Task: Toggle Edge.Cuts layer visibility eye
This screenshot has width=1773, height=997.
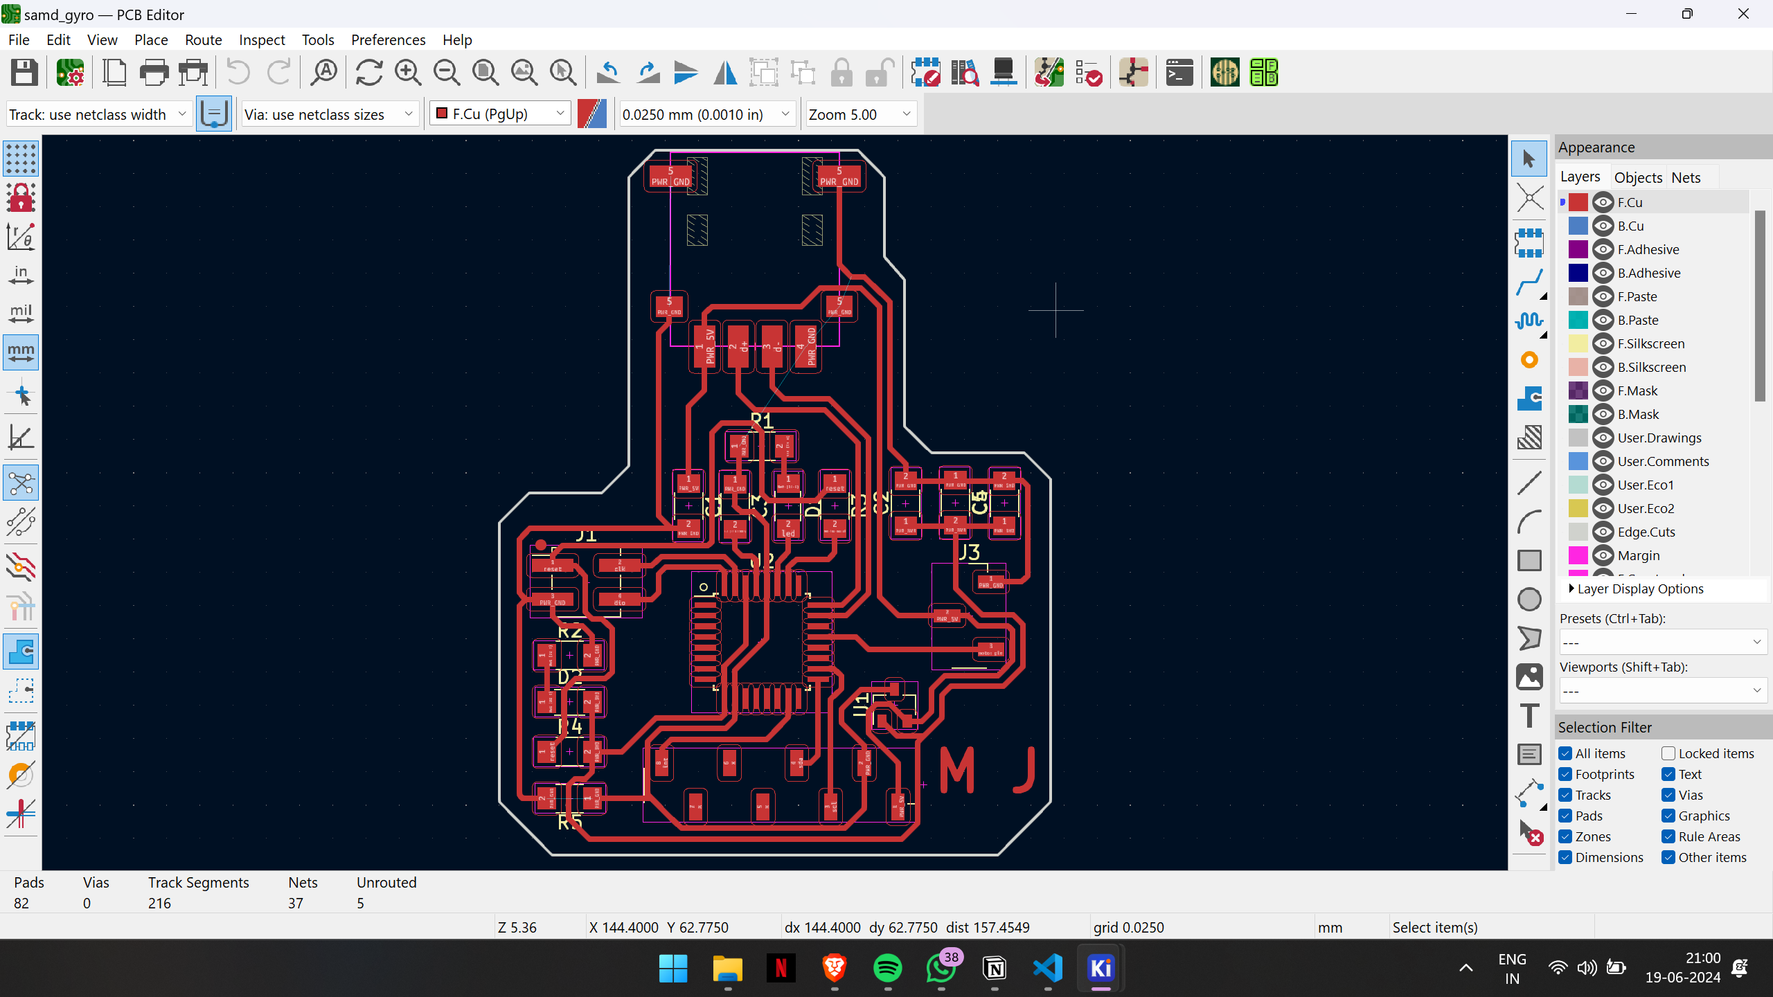Action: click(x=1603, y=532)
